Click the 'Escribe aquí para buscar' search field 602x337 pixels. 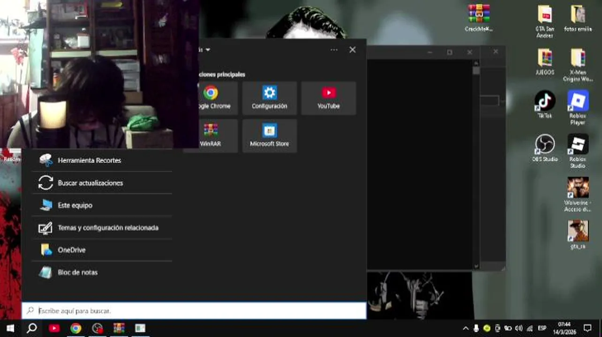[194, 311]
